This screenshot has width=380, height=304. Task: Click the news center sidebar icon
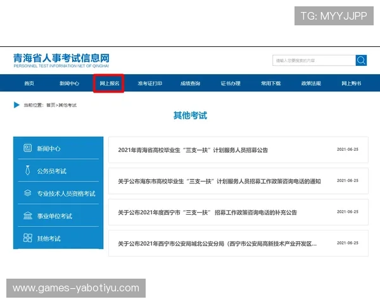pyautogui.click(x=28, y=148)
